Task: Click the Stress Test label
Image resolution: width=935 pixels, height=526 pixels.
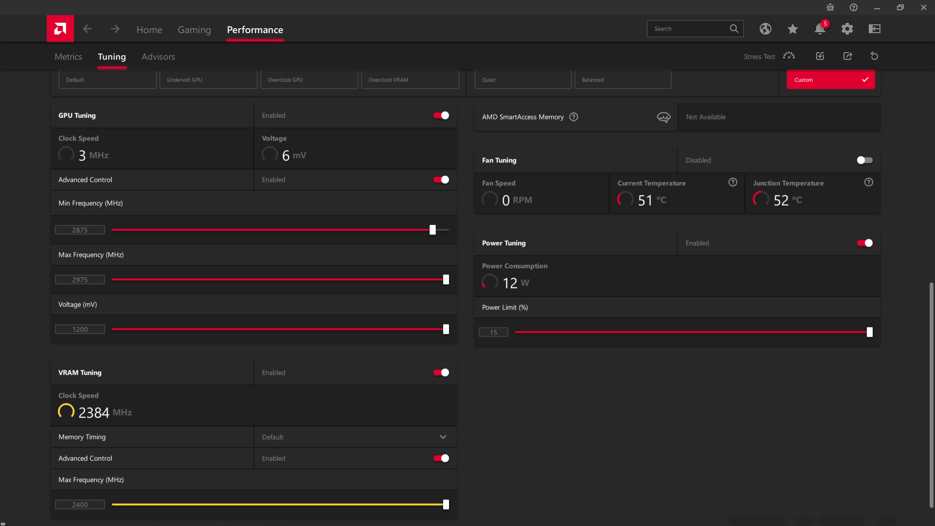Action: [759, 56]
